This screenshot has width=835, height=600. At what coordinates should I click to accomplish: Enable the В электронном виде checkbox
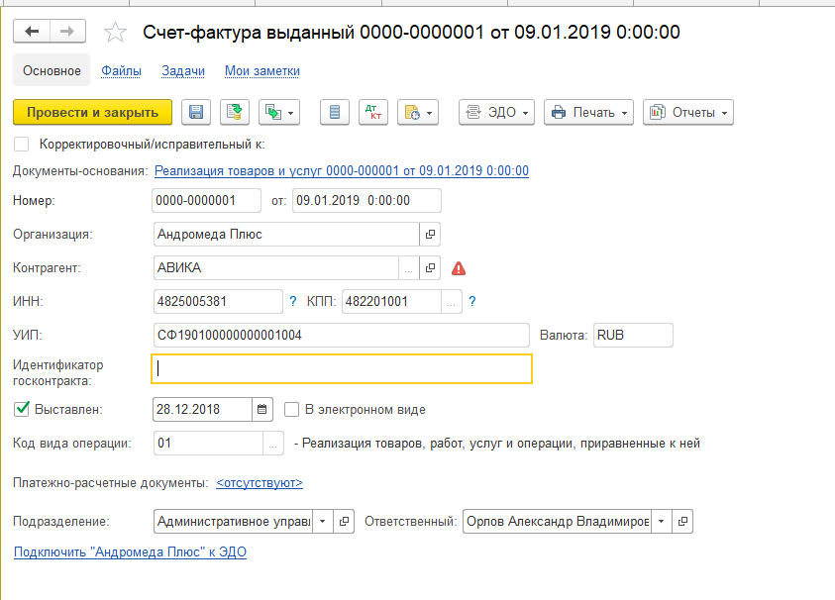[x=291, y=409]
